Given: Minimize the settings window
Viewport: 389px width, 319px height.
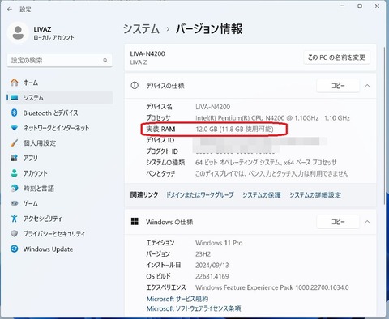Looking at the screenshot, I should coord(343,6).
